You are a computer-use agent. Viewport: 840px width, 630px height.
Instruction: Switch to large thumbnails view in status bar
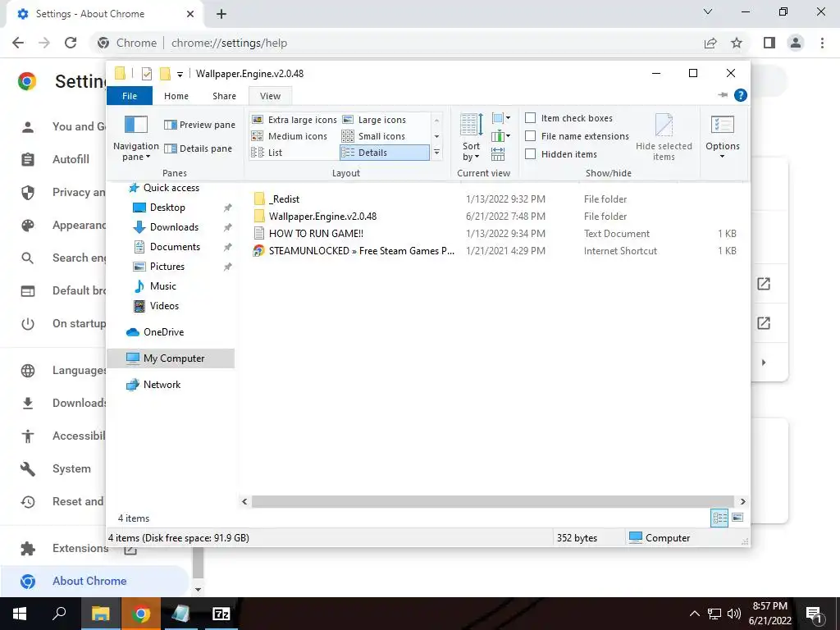point(737,518)
